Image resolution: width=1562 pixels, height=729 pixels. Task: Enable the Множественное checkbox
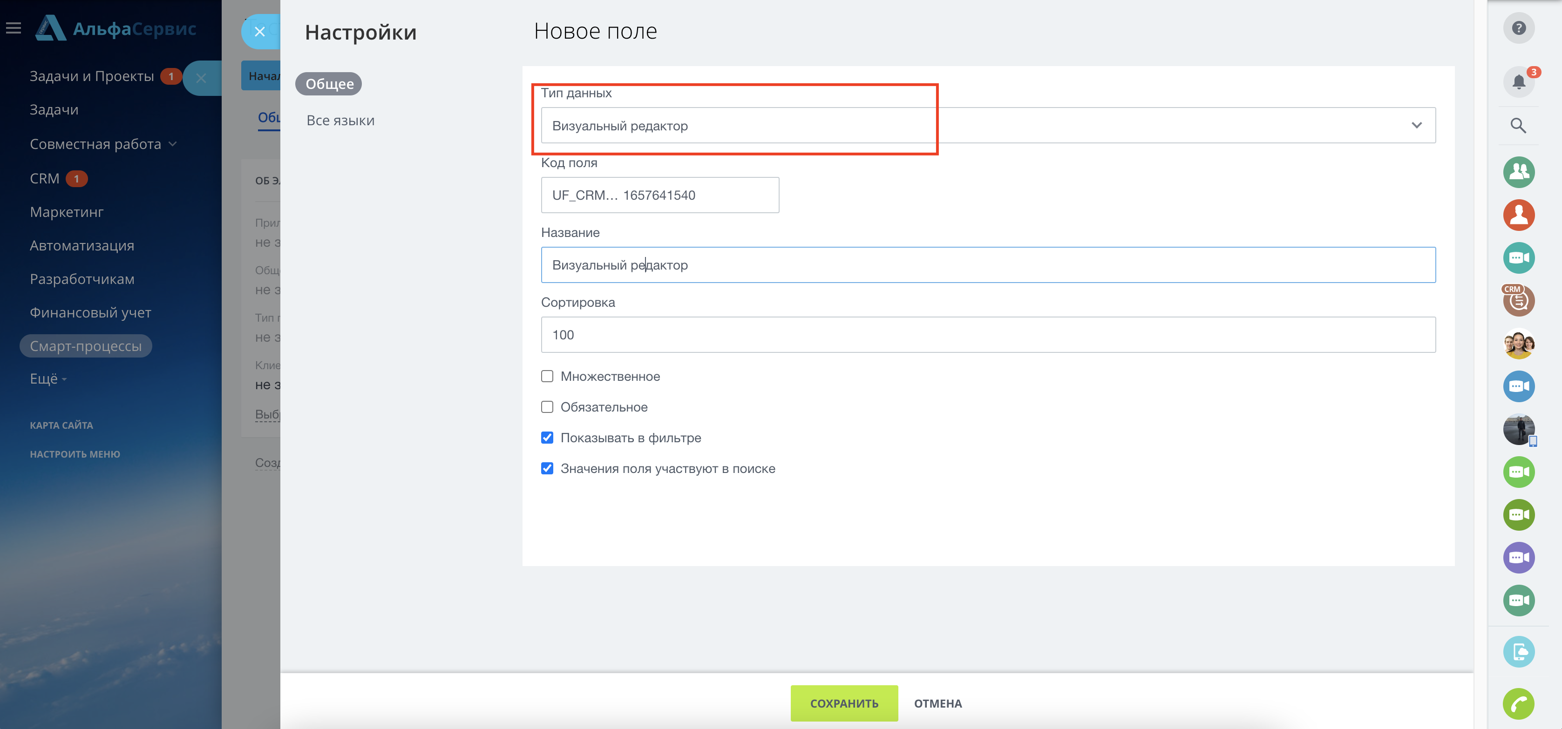[547, 376]
